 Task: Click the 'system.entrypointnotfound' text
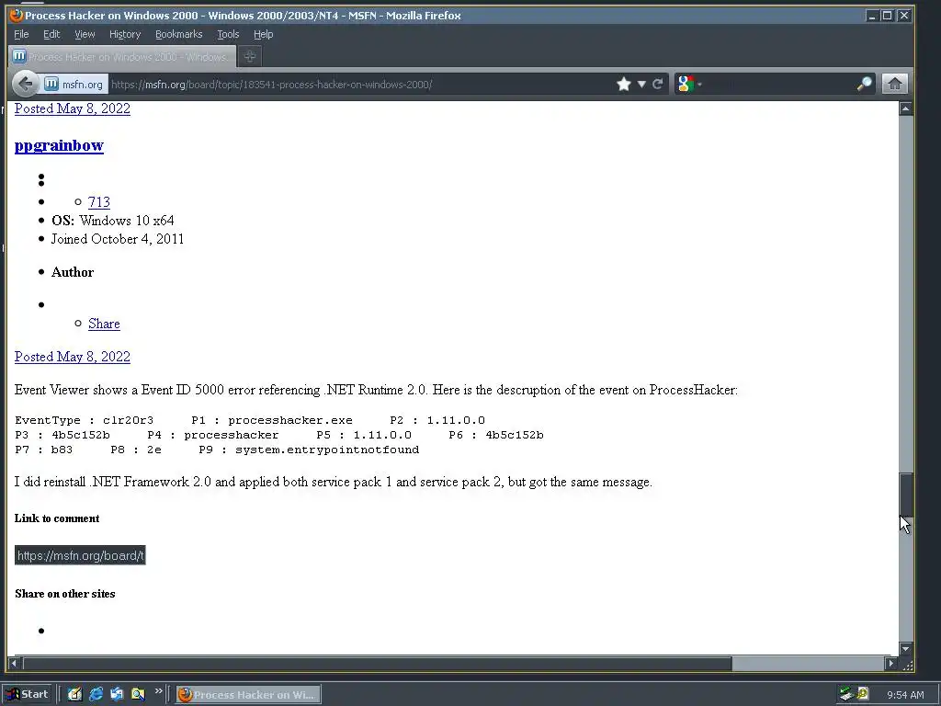[x=327, y=450]
